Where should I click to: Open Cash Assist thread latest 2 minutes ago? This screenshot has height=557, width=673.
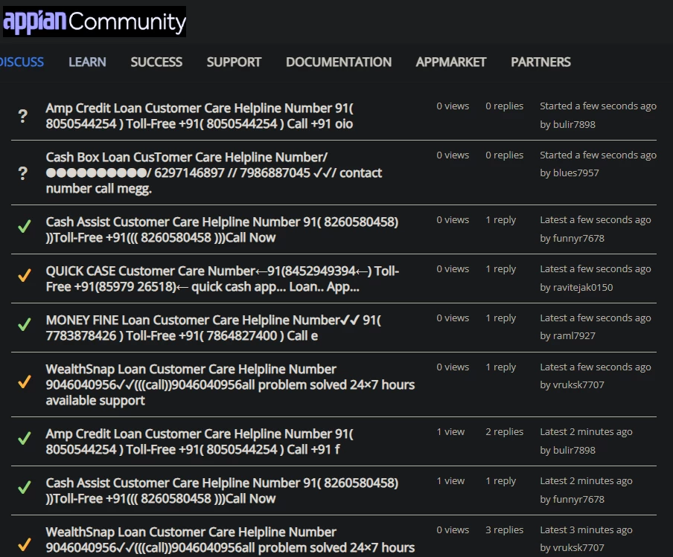click(222, 491)
